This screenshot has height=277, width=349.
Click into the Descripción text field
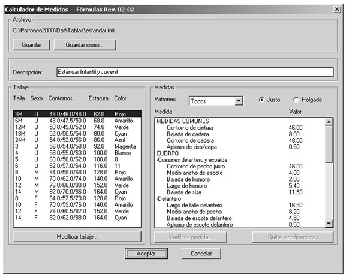(x=195, y=72)
